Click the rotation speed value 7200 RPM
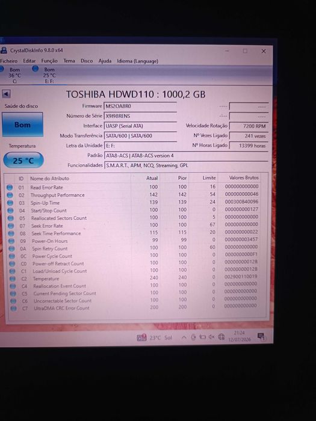 (x=249, y=126)
